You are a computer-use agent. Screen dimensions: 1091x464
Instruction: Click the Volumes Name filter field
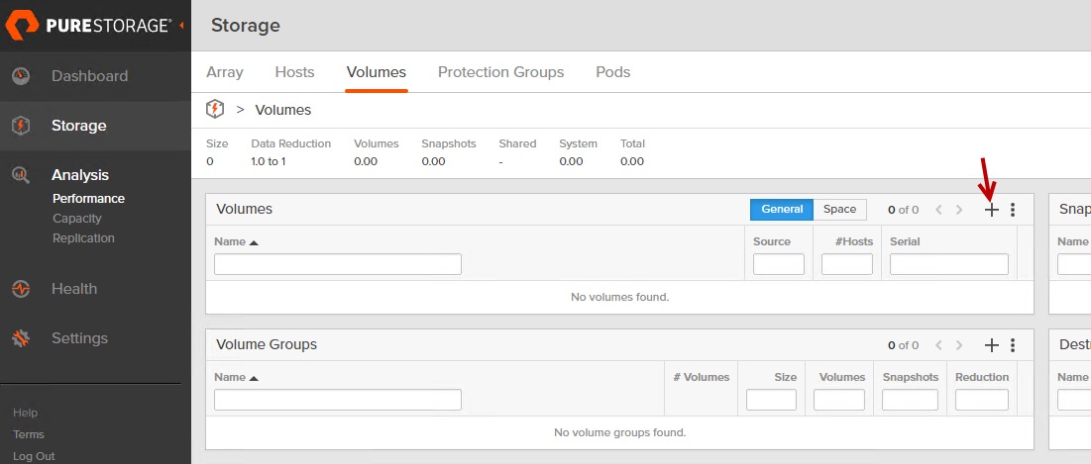tap(338, 264)
